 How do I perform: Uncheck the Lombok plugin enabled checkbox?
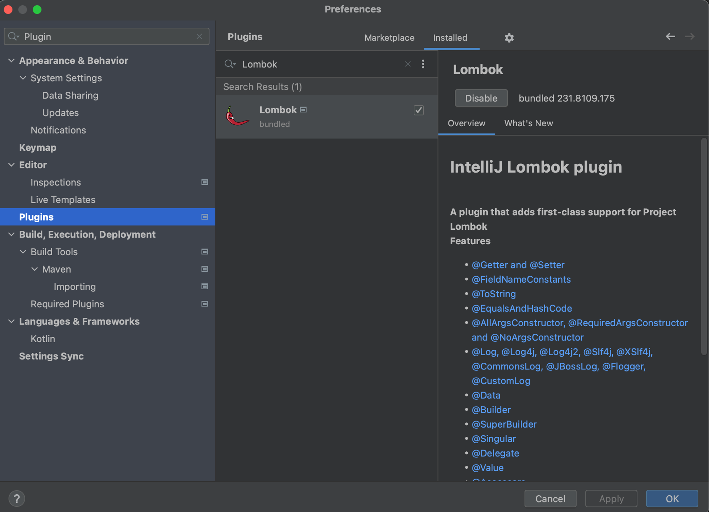pos(418,110)
